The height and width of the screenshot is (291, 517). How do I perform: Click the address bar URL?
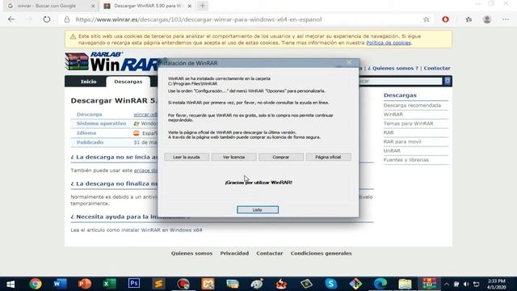[199, 19]
